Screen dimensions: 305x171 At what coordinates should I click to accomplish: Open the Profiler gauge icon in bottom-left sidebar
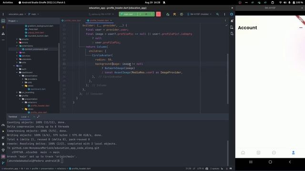pos(3,125)
